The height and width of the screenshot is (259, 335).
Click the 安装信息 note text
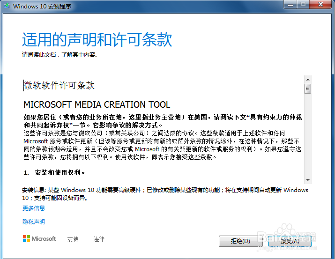(165, 194)
